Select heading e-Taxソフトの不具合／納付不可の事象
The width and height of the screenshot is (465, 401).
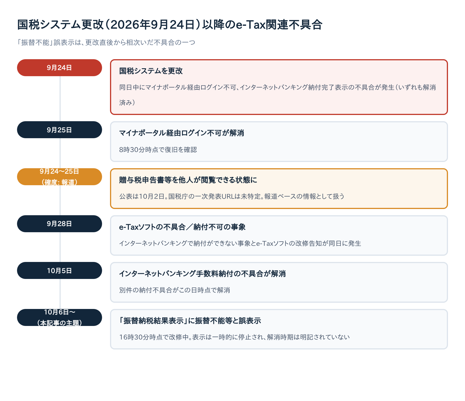(182, 227)
